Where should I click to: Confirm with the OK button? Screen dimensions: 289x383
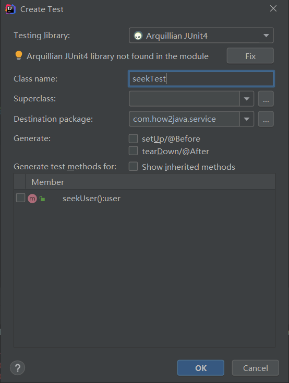click(201, 368)
